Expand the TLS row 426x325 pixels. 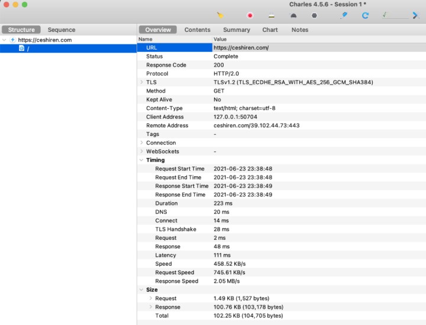coord(141,82)
